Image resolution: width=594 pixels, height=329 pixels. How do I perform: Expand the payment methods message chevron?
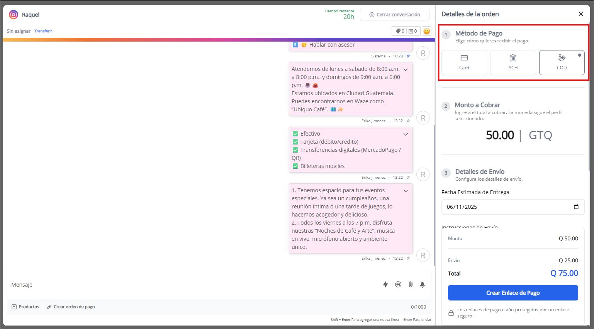[x=406, y=134]
